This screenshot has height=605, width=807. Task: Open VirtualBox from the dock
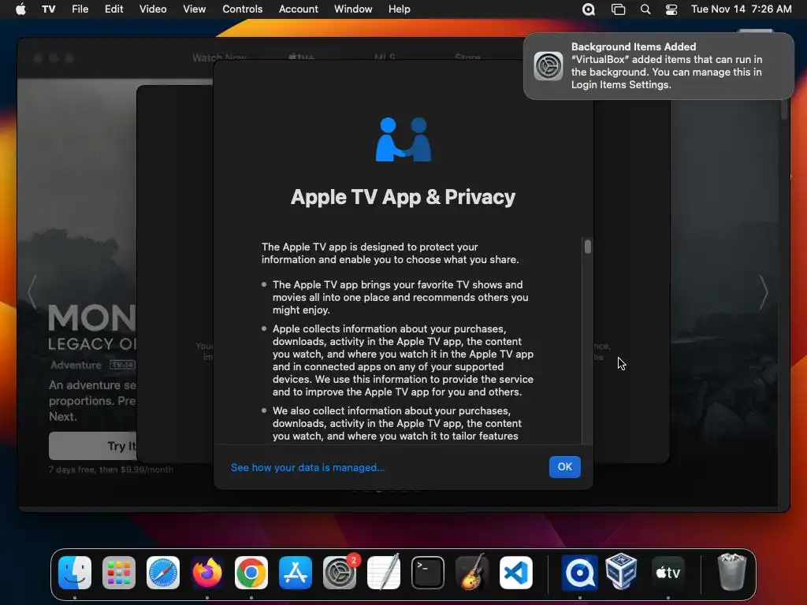[x=622, y=572]
